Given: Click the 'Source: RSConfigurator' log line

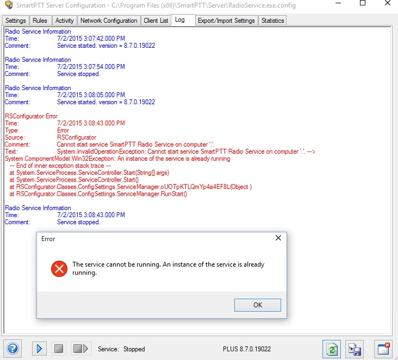Looking at the screenshot, I should [x=51, y=137].
